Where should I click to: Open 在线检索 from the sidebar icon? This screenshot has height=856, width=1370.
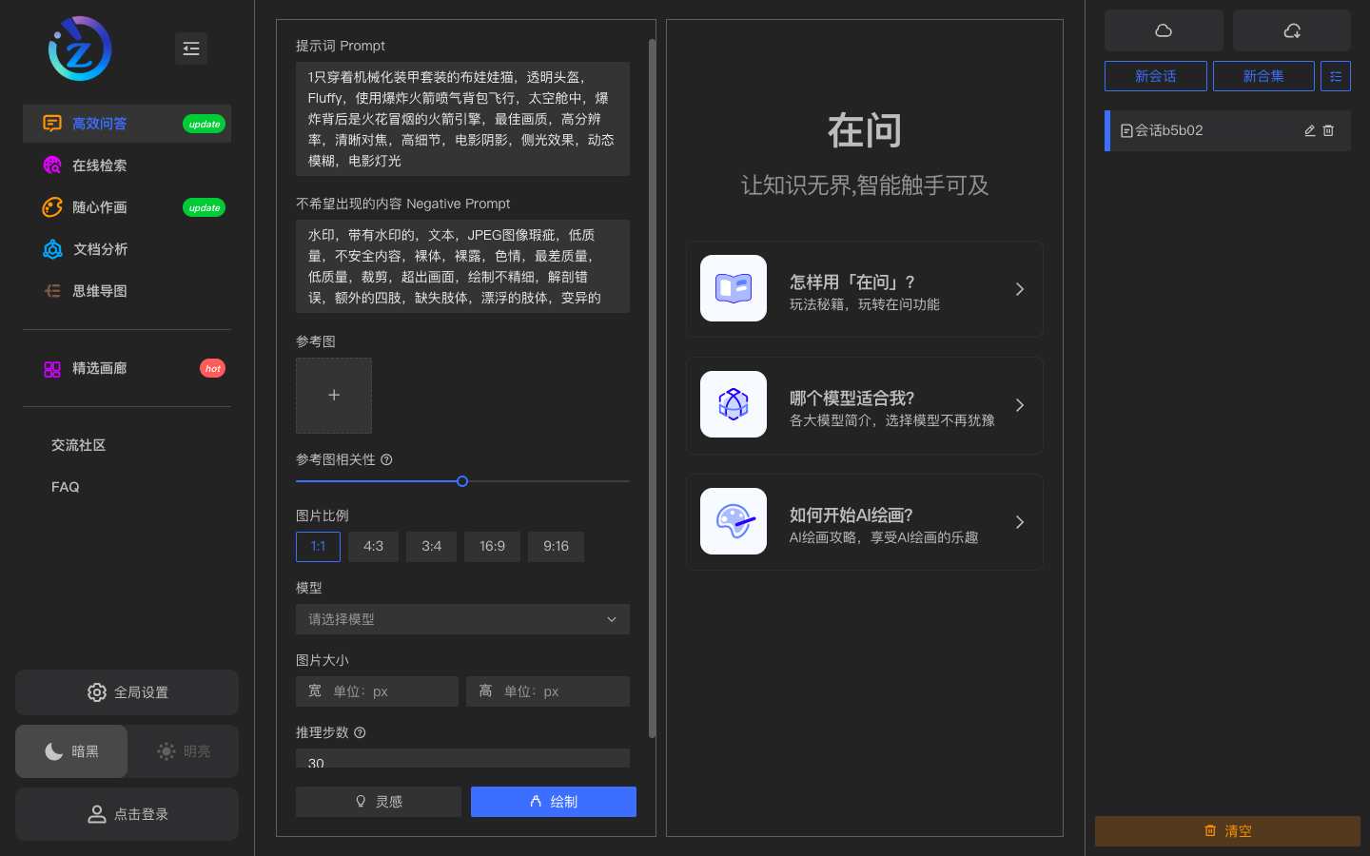pyautogui.click(x=52, y=165)
